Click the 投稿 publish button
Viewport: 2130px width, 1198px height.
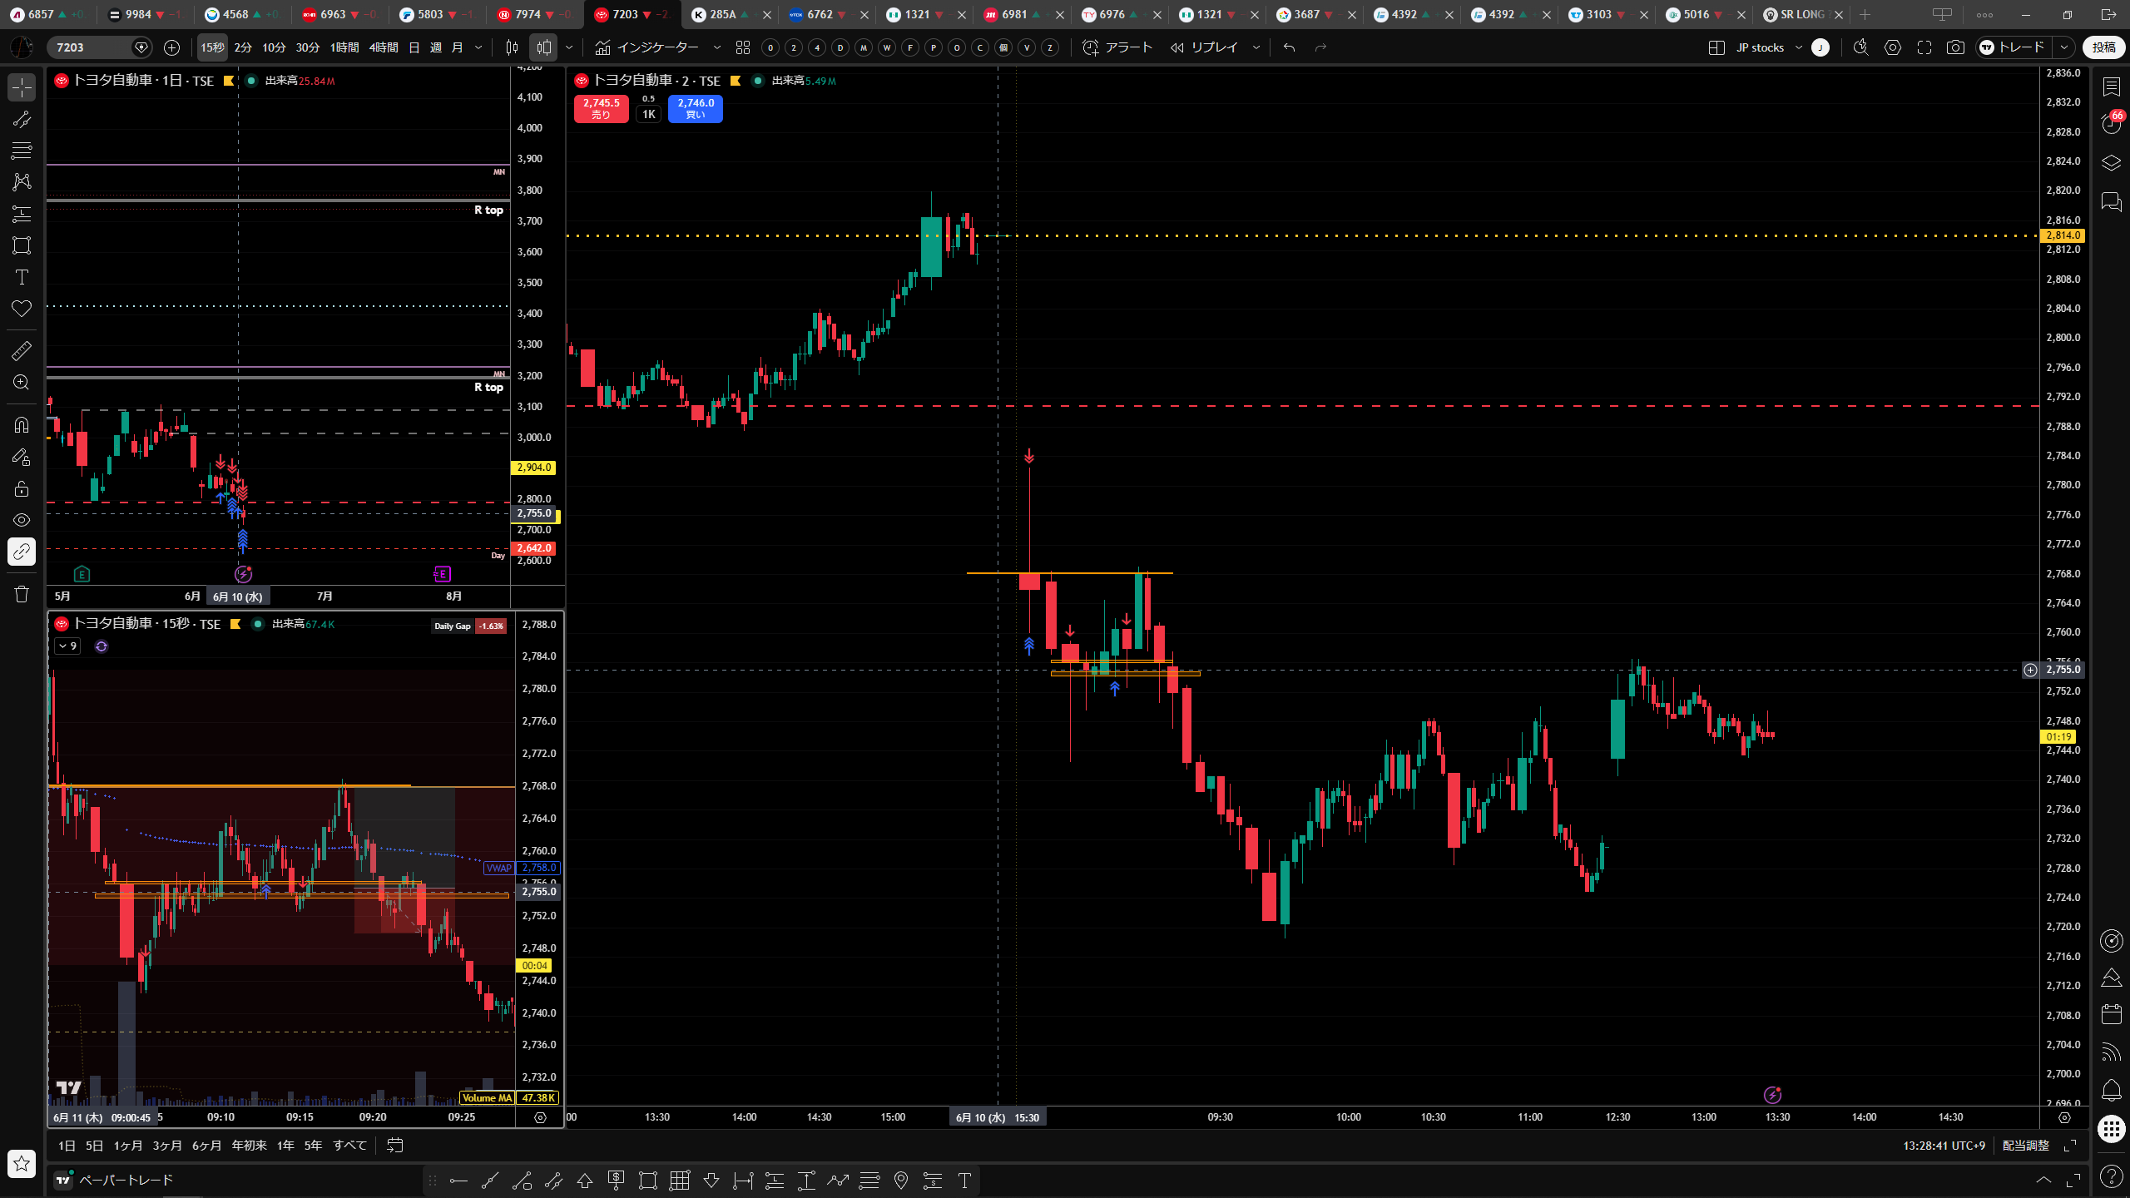(2103, 47)
